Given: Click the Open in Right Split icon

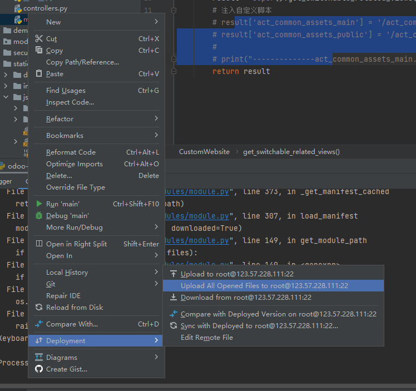Looking at the screenshot, I should tap(39, 244).
